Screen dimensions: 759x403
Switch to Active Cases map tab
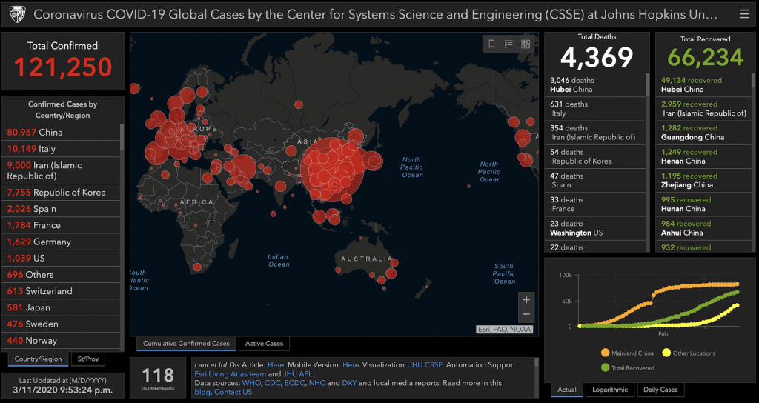click(x=264, y=344)
